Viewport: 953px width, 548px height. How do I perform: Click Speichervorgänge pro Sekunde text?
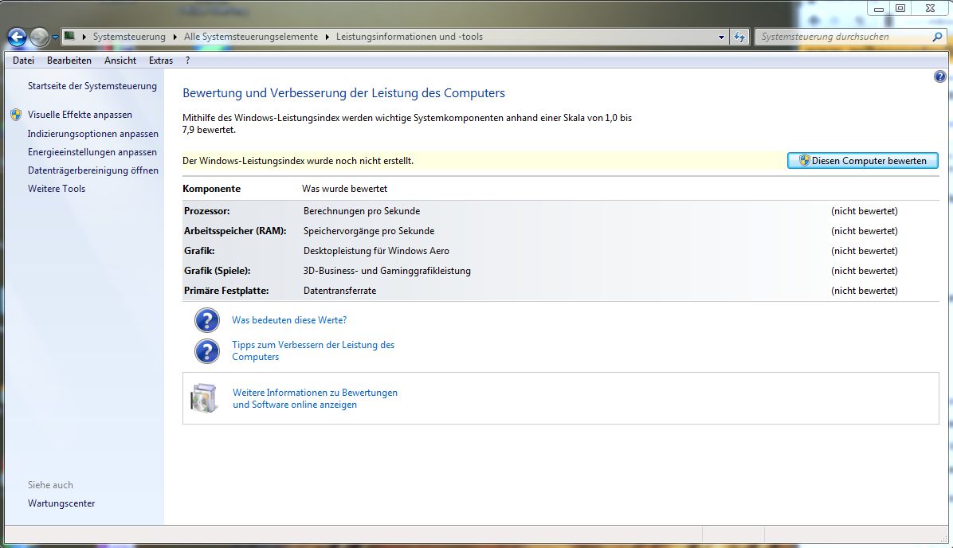coord(369,231)
